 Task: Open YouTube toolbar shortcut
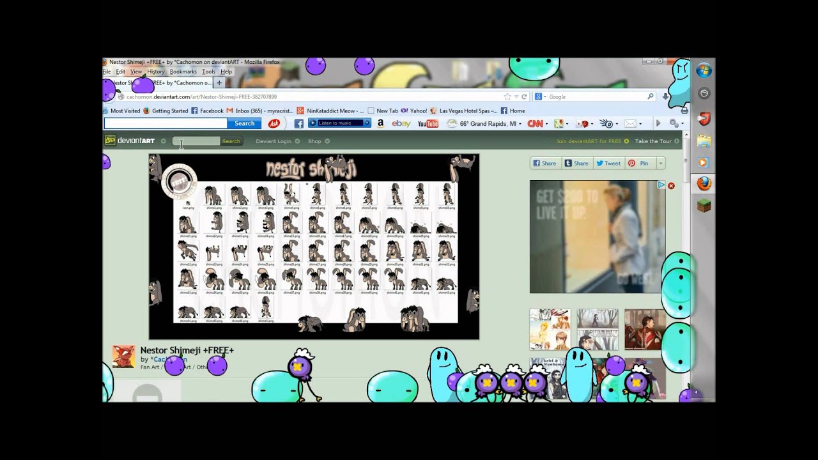(x=428, y=123)
